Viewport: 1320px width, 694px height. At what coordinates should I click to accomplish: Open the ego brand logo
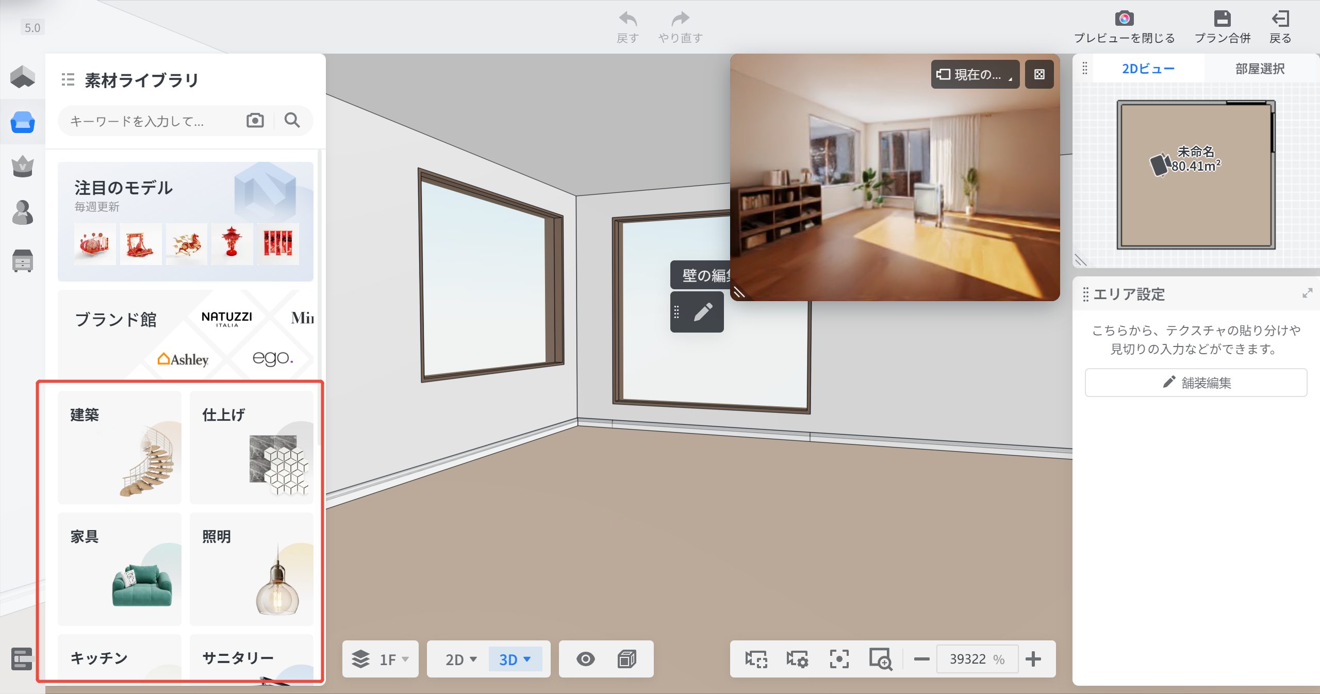273,358
